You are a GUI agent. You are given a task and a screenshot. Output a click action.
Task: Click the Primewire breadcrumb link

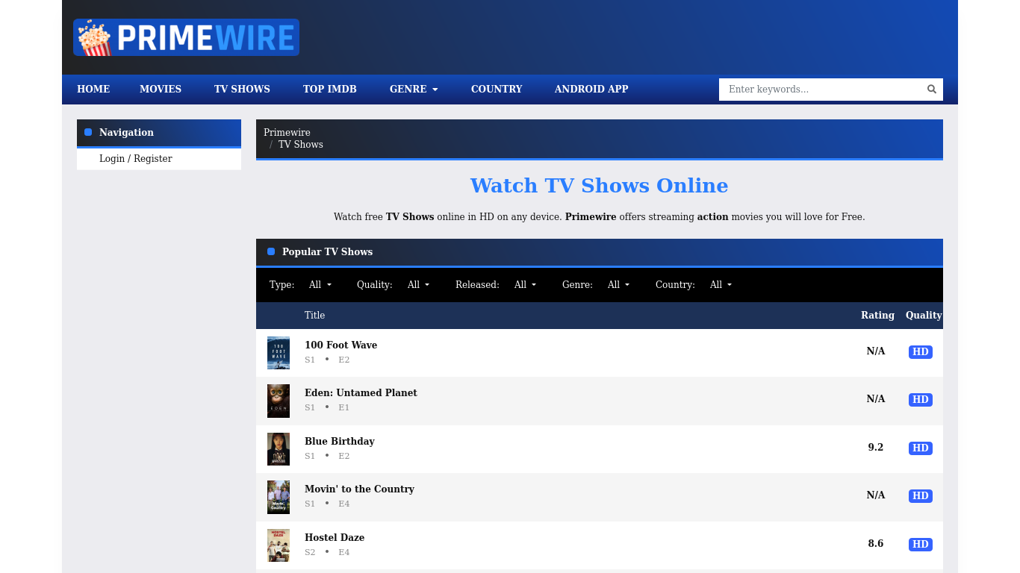[x=287, y=133]
